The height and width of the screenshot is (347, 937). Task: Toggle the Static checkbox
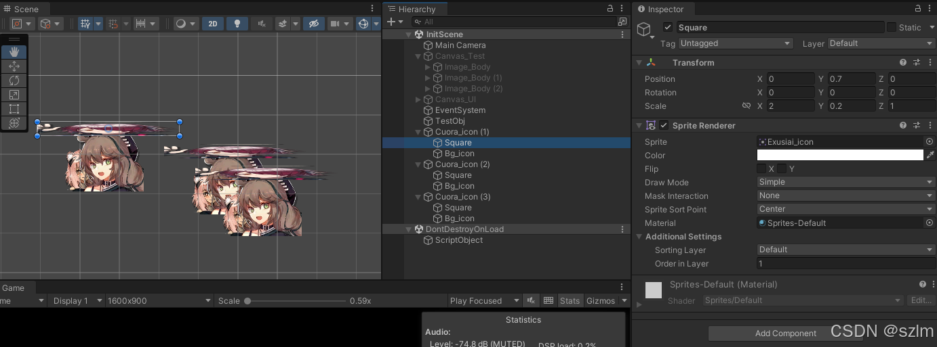pyautogui.click(x=891, y=27)
